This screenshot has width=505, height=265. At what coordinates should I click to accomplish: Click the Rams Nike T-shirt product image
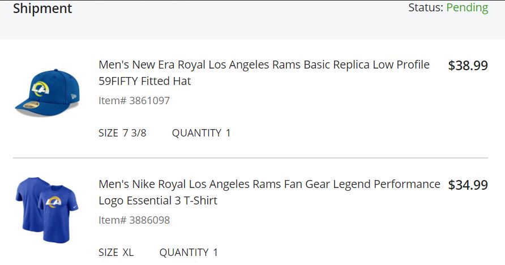47,210
